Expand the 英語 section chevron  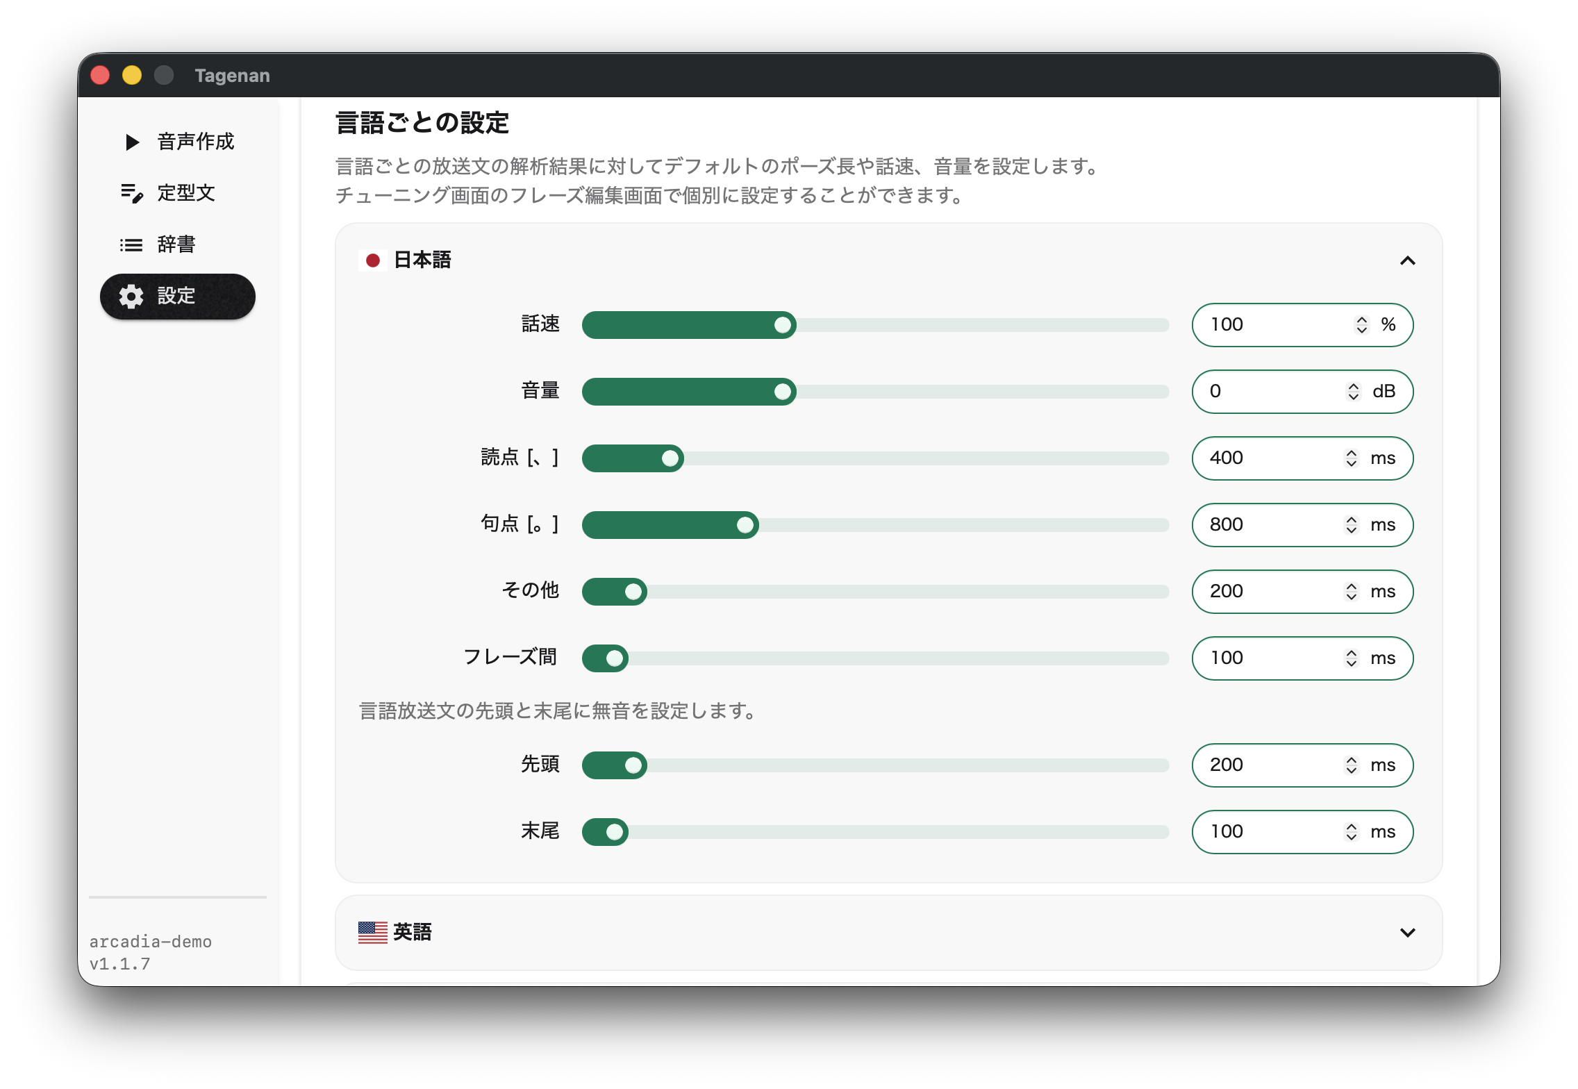(x=1407, y=932)
